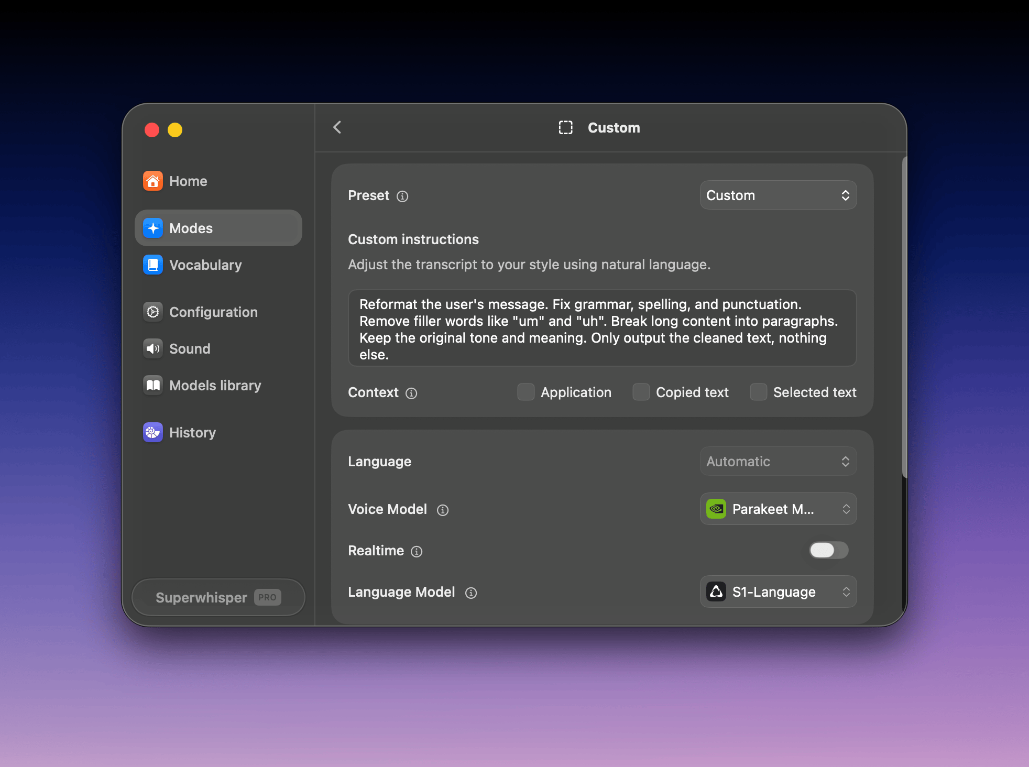The height and width of the screenshot is (767, 1029).
Task: Click the Sound speaker icon
Action: (x=153, y=349)
